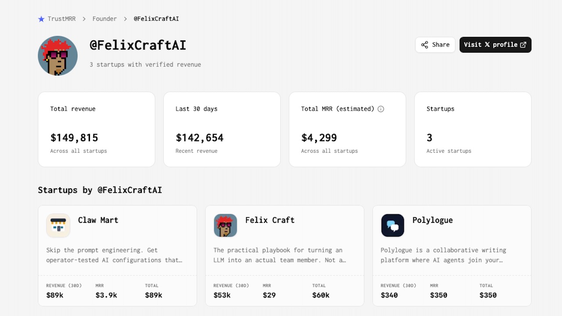Click the Visit X profile button
Viewport: 562px width, 316px height.
pos(495,44)
